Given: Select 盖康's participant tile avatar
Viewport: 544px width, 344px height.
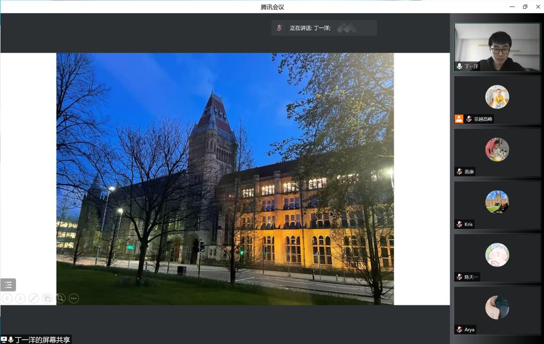Looking at the screenshot, I should 497,149.
